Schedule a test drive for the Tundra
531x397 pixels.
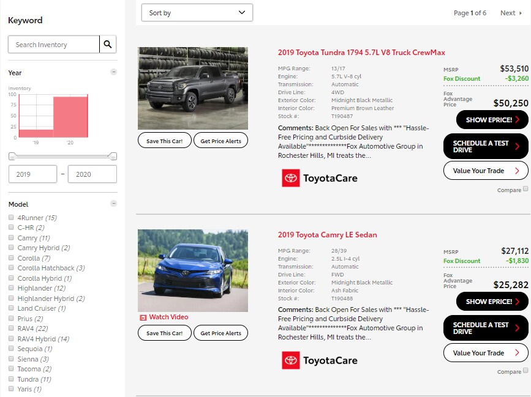click(x=486, y=146)
